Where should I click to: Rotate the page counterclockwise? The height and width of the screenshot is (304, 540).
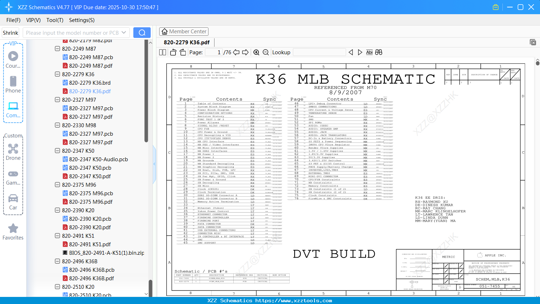point(173,52)
